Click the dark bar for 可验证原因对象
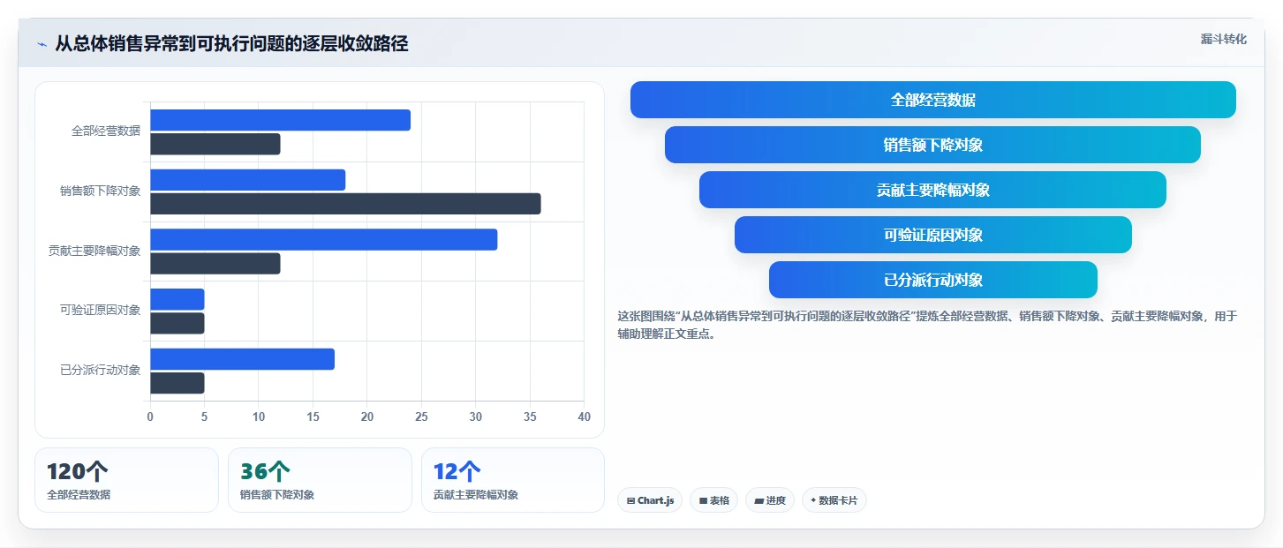Viewport: 1283px width, 548px height. click(x=177, y=323)
